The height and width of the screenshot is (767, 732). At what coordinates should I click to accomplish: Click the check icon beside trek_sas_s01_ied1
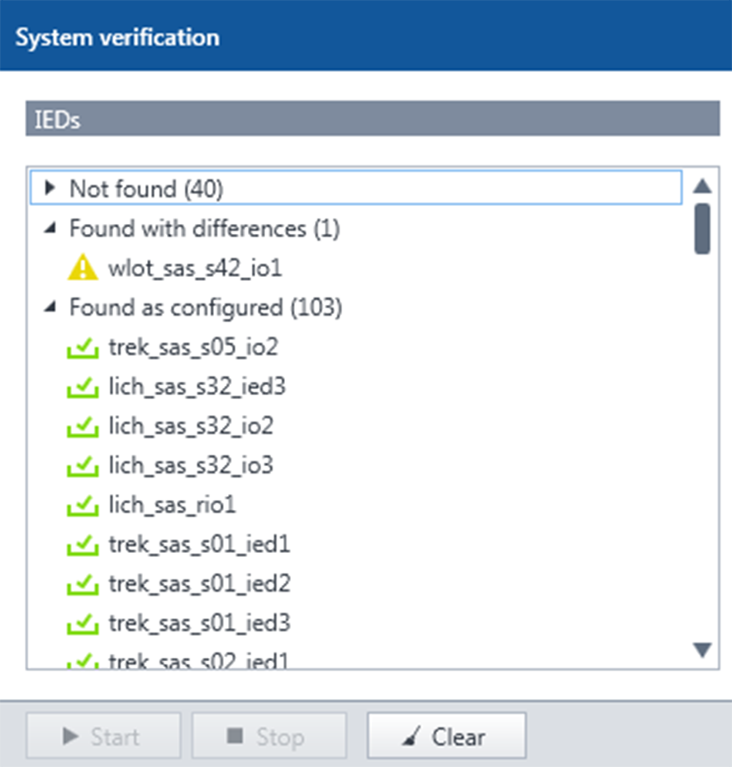[83, 545]
